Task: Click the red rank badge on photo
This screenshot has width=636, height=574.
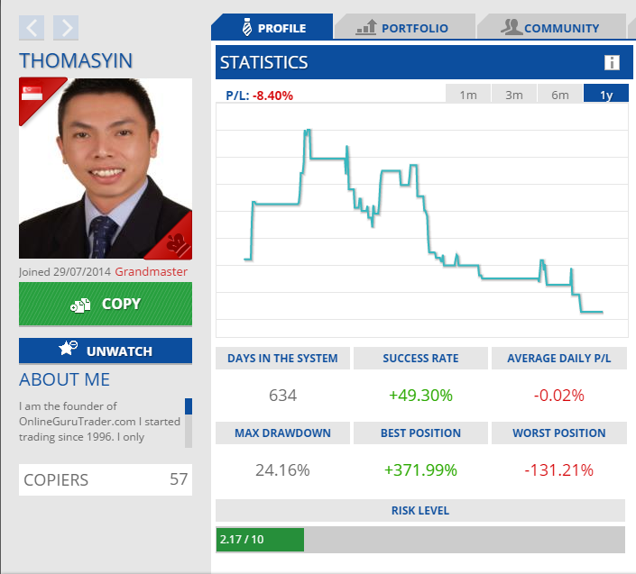Action: pos(176,242)
